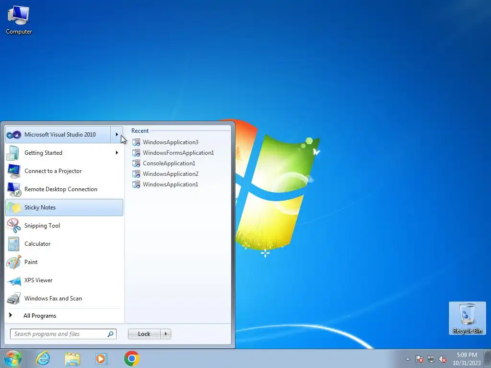Click the network status tray icon

click(431, 359)
